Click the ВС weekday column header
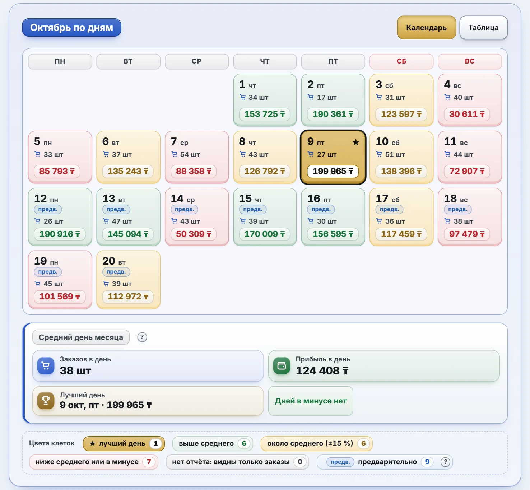530x490 pixels. 470,61
